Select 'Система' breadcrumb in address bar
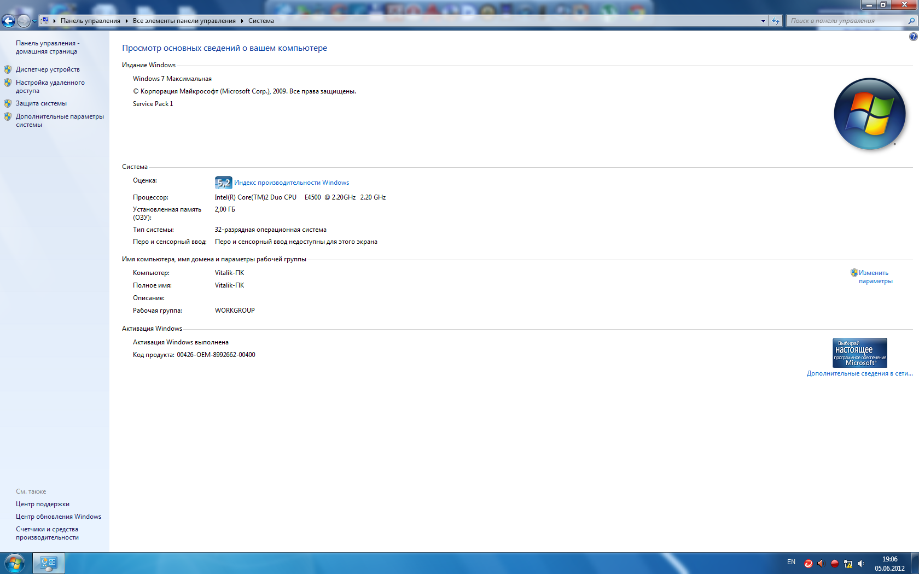Image resolution: width=919 pixels, height=574 pixels. (x=261, y=21)
